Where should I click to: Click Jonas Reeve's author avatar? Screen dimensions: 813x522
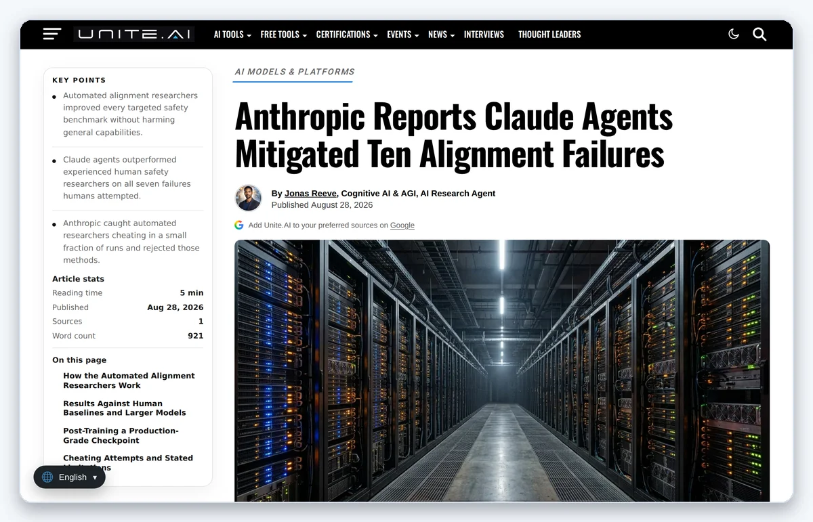tap(249, 198)
